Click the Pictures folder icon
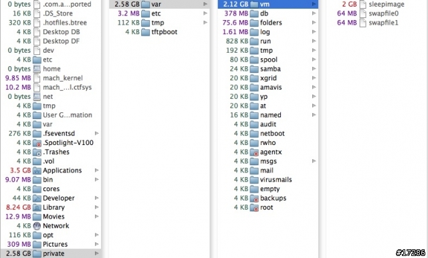Image resolution: width=428 pixels, height=258 pixels. (x=37, y=244)
